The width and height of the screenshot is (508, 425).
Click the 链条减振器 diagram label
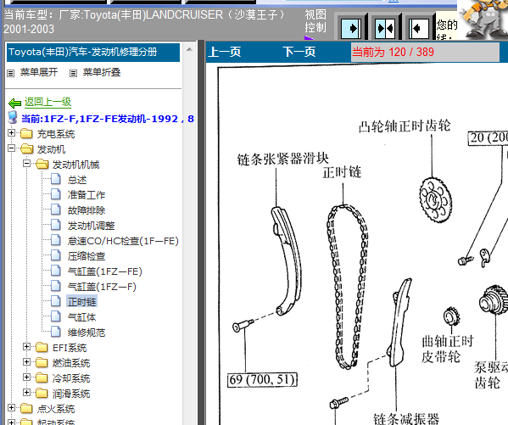(406, 419)
